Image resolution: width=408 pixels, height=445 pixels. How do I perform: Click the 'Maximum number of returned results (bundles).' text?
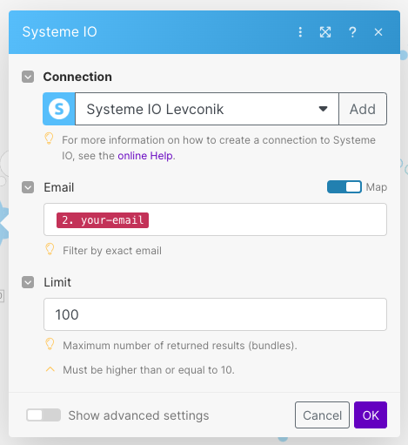[x=180, y=346]
